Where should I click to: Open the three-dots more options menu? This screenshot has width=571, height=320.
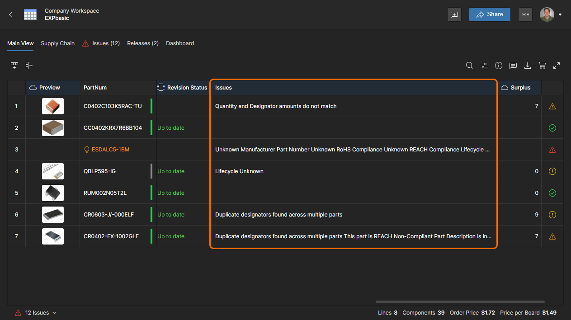525,14
